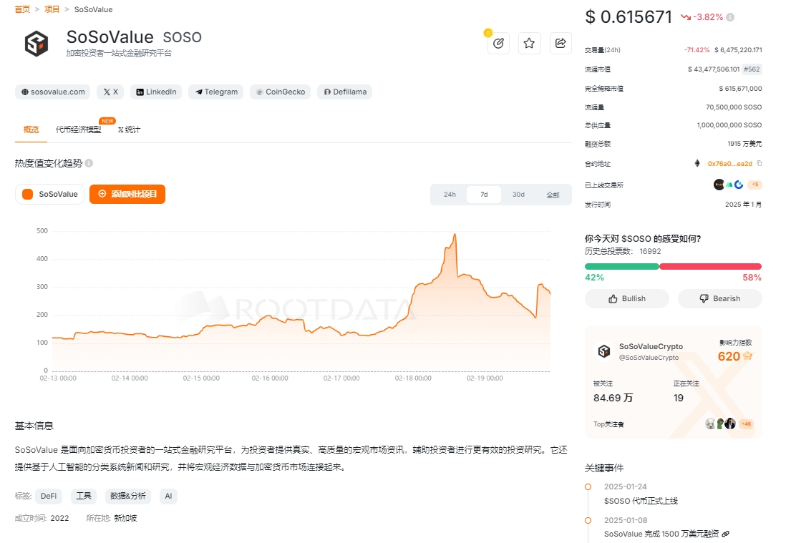Click the 2025-01-08 timeline event marker
The width and height of the screenshot is (791, 543).
tap(588, 520)
